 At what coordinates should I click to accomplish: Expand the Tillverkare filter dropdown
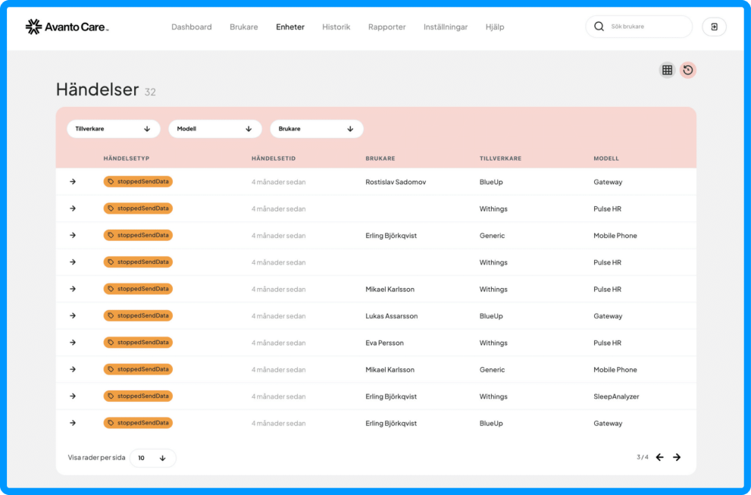click(x=114, y=129)
